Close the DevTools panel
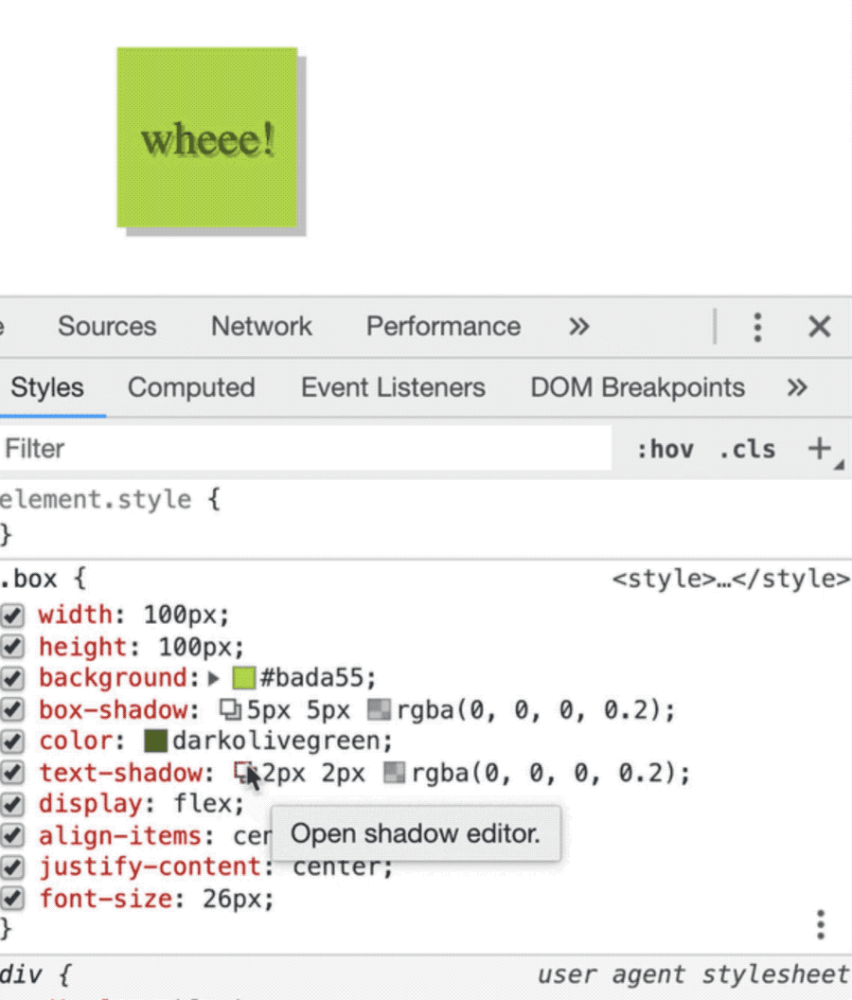 pyautogui.click(x=819, y=327)
